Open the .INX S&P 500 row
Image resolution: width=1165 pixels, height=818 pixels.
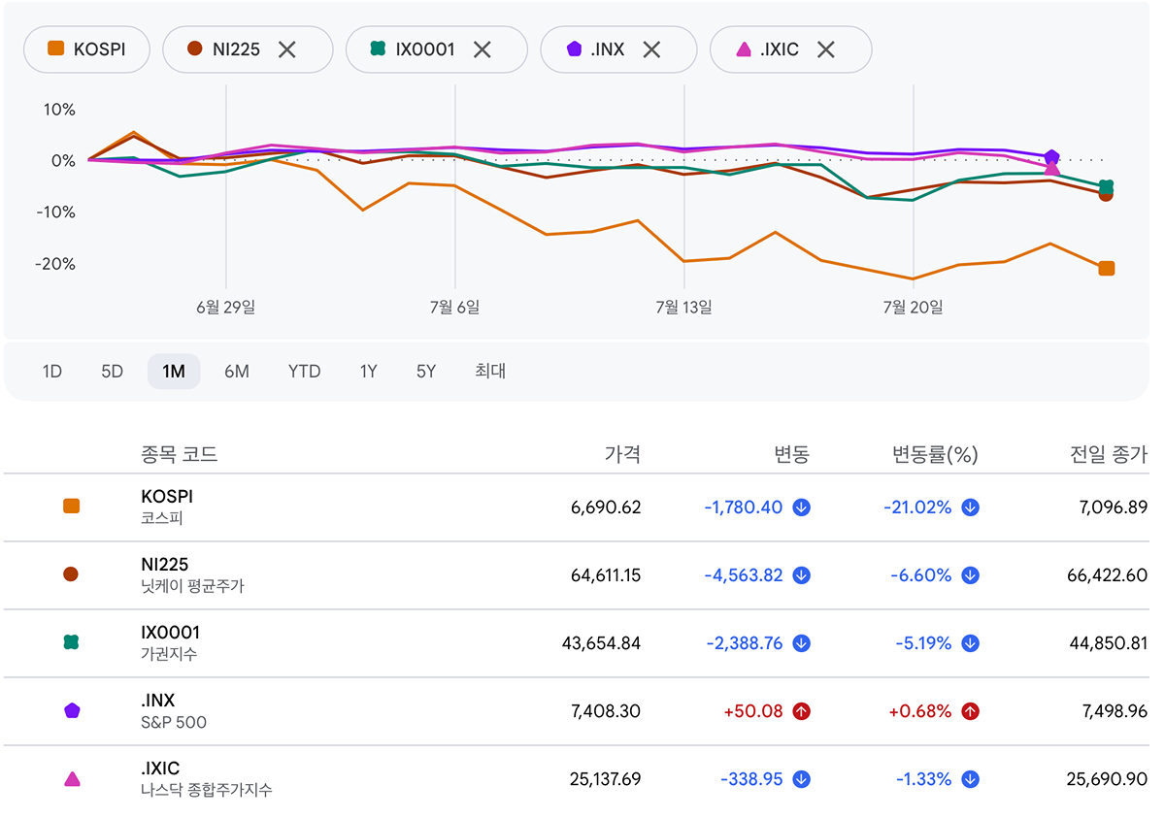[577, 711]
